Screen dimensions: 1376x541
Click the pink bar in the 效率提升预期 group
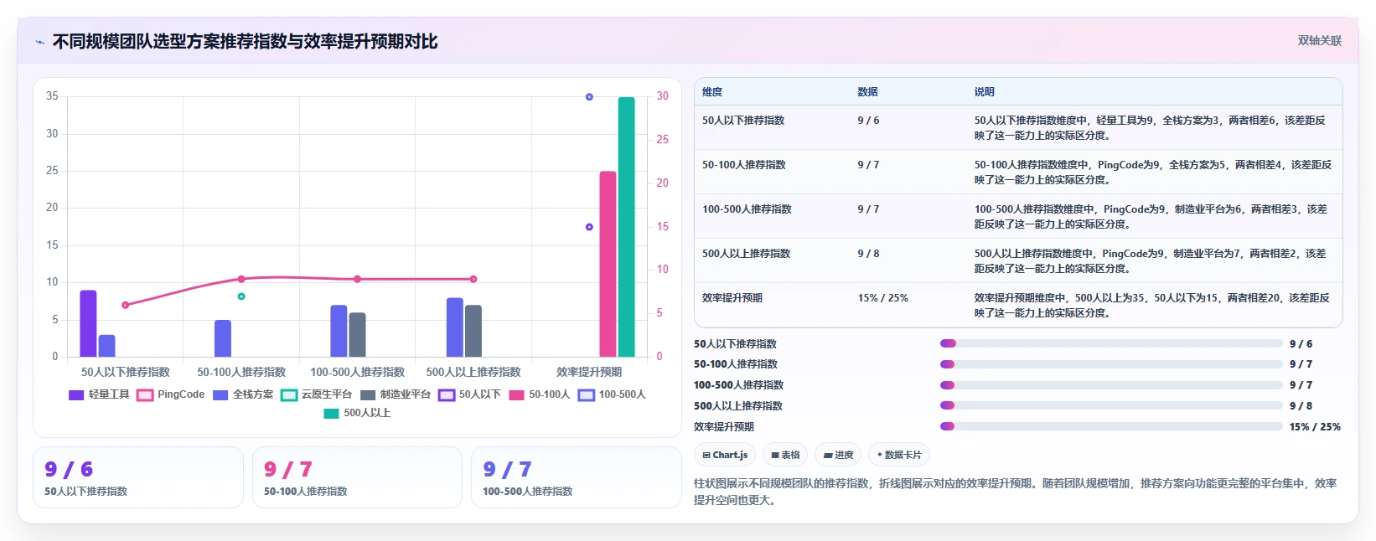(608, 264)
